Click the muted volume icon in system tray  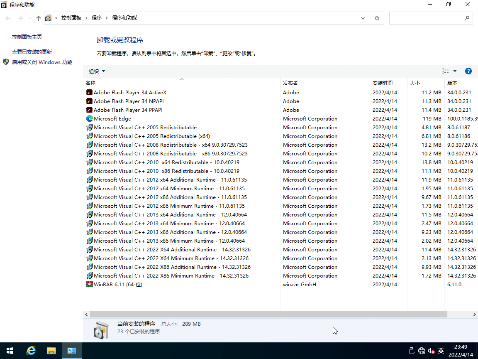coord(431,351)
